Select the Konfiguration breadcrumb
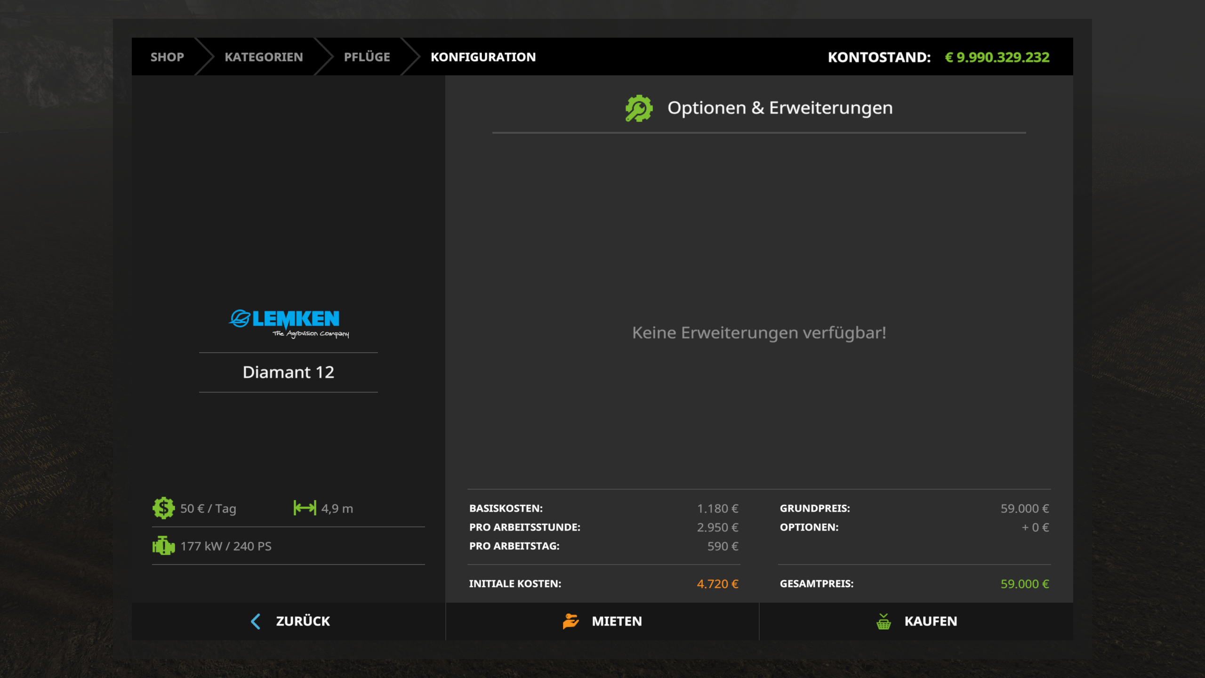Screen dimensions: 1205x678 tap(483, 57)
